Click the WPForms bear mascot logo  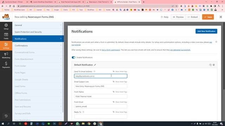[6, 17]
